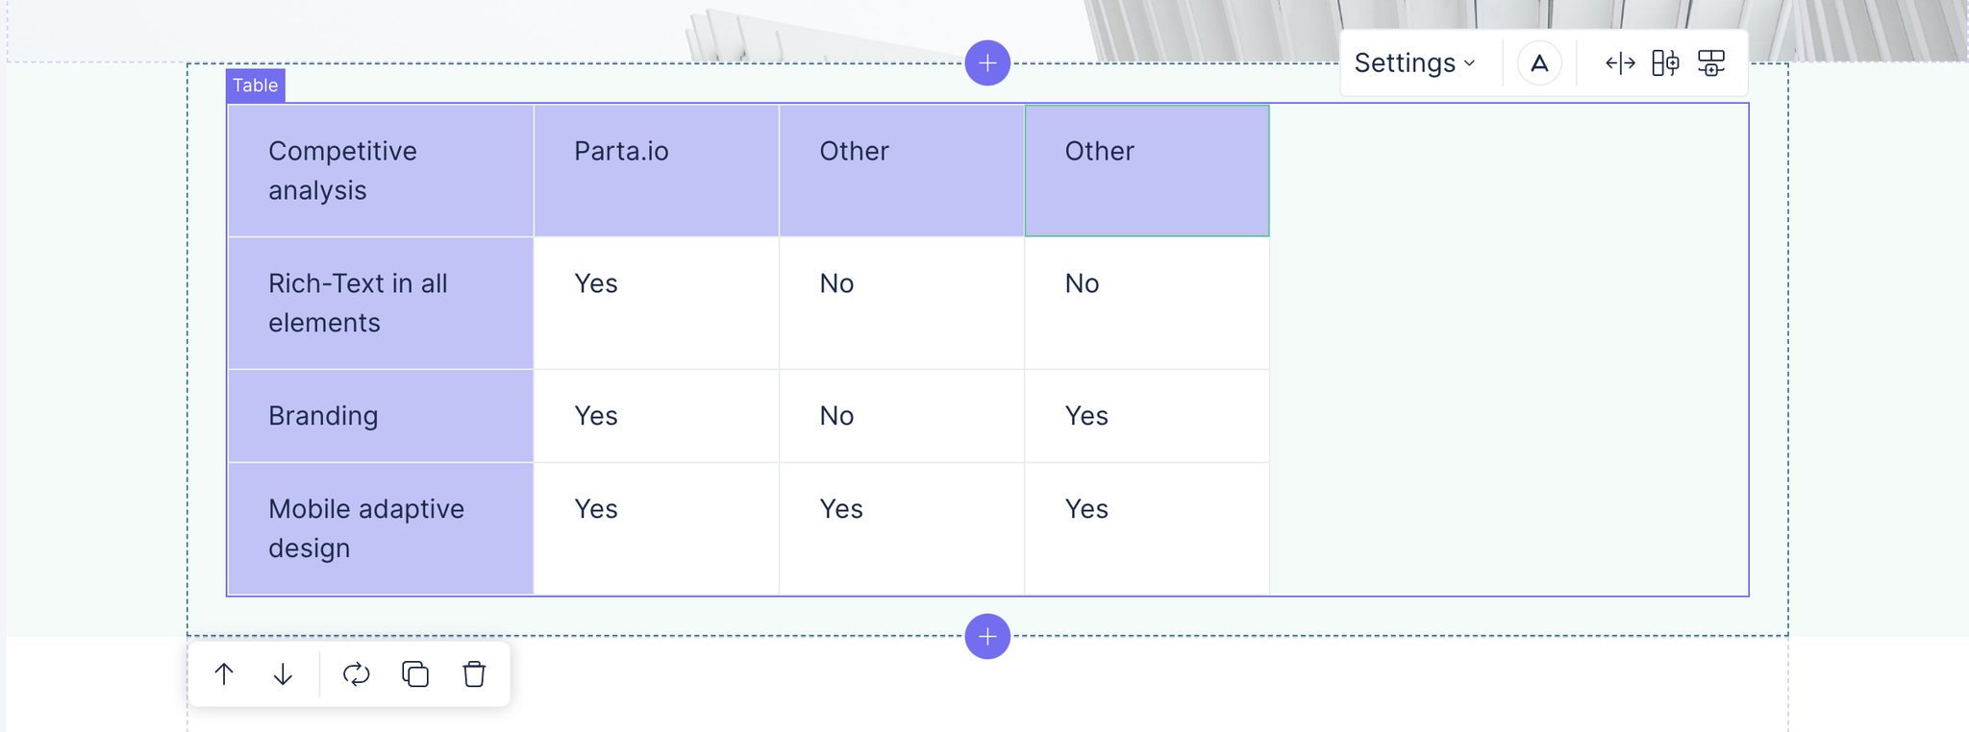This screenshot has width=1969, height=732.
Task: Select the column width resize icon
Action: 1620,63
